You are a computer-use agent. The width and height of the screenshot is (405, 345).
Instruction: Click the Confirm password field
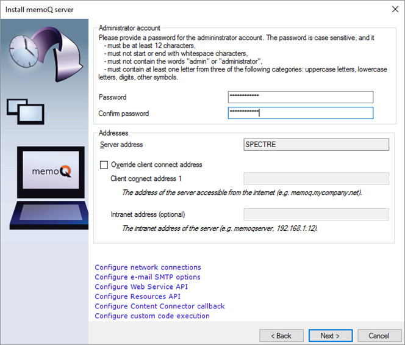point(300,113)
